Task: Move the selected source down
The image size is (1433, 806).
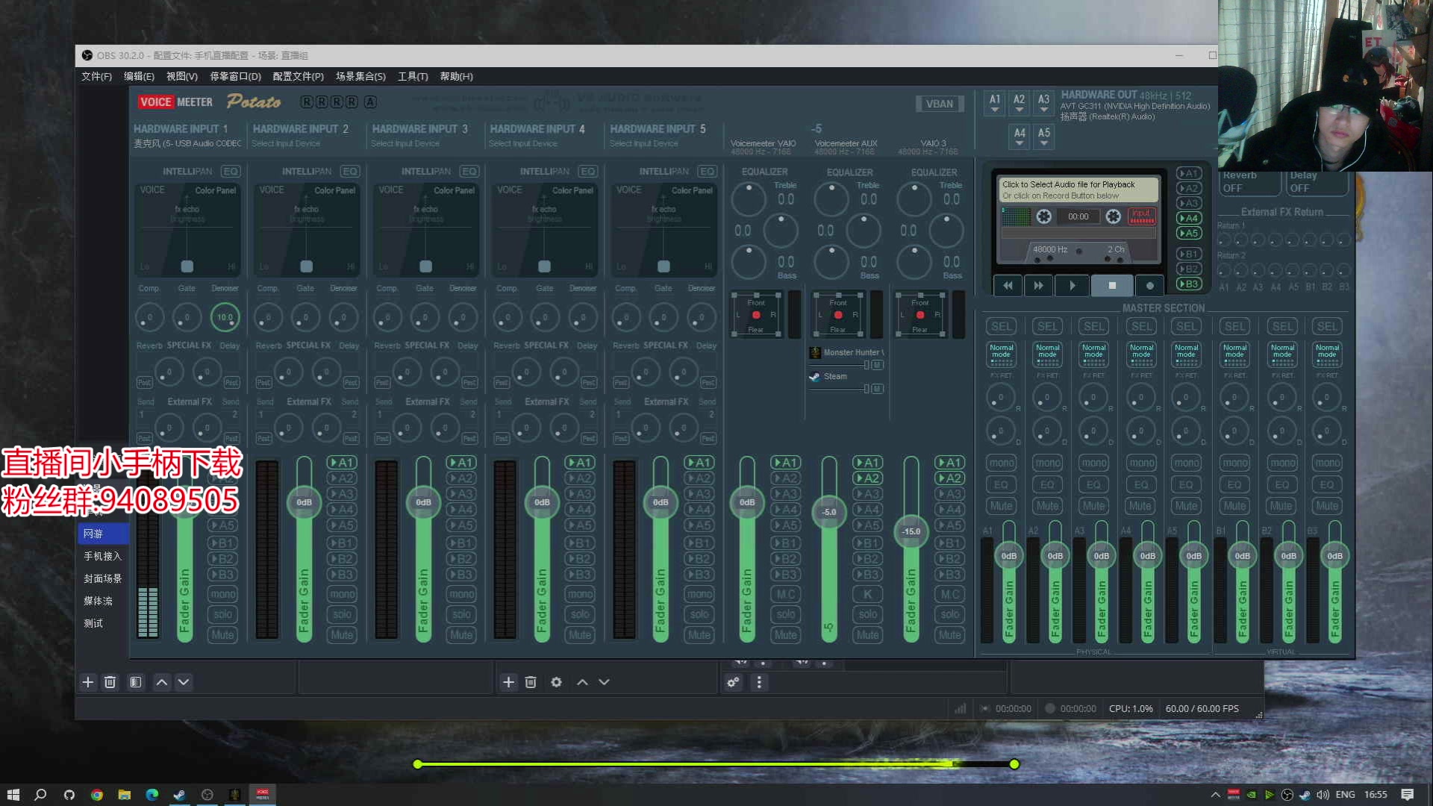Action: (x=604, y=682)
